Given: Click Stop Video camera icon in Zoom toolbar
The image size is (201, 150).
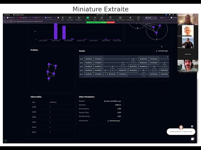Looking at the screenshot, I should click(70, 18).
